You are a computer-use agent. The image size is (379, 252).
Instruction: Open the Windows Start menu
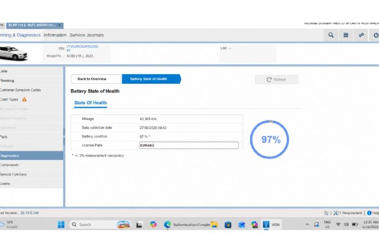point(61,225)
